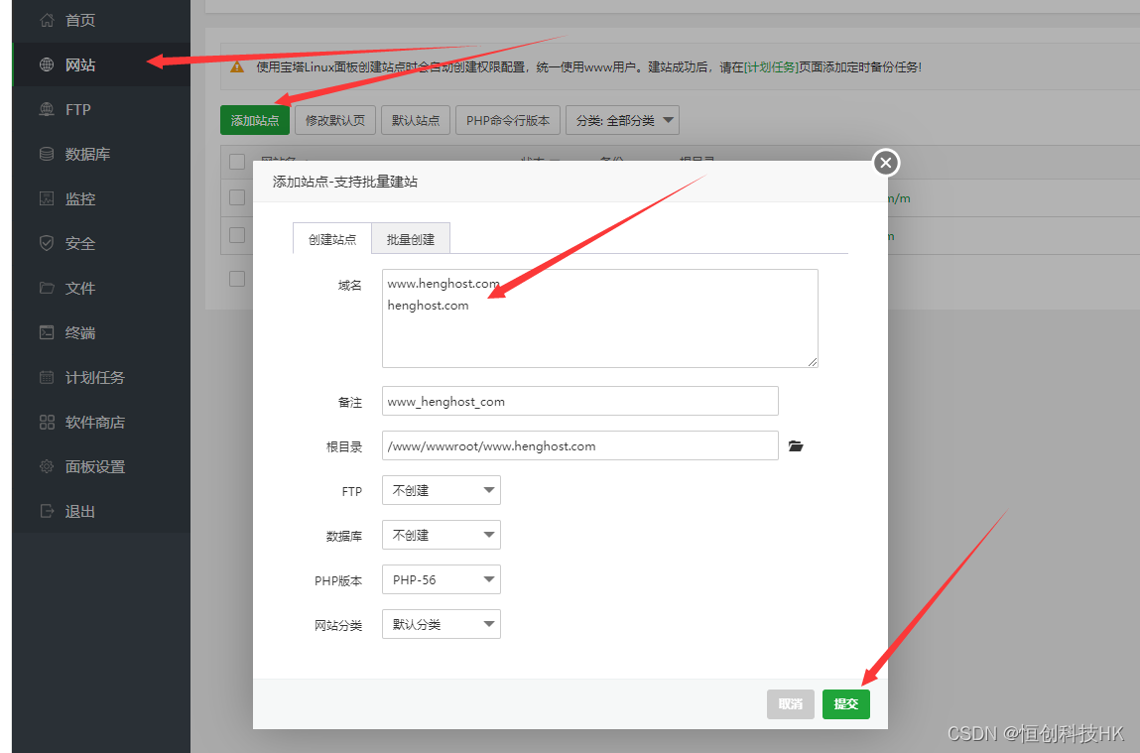
Task: Check the select-all checkbox in site table header
Action: click(x=236, y=162)
